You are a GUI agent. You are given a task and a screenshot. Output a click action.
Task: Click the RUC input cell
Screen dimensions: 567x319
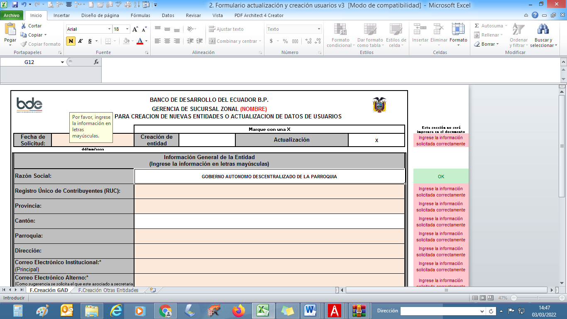pyautogui.click(x=269, y=191)
